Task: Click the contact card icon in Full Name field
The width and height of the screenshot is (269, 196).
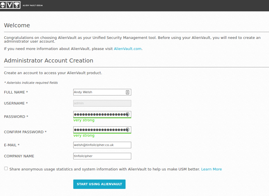Action: [128, 92]
